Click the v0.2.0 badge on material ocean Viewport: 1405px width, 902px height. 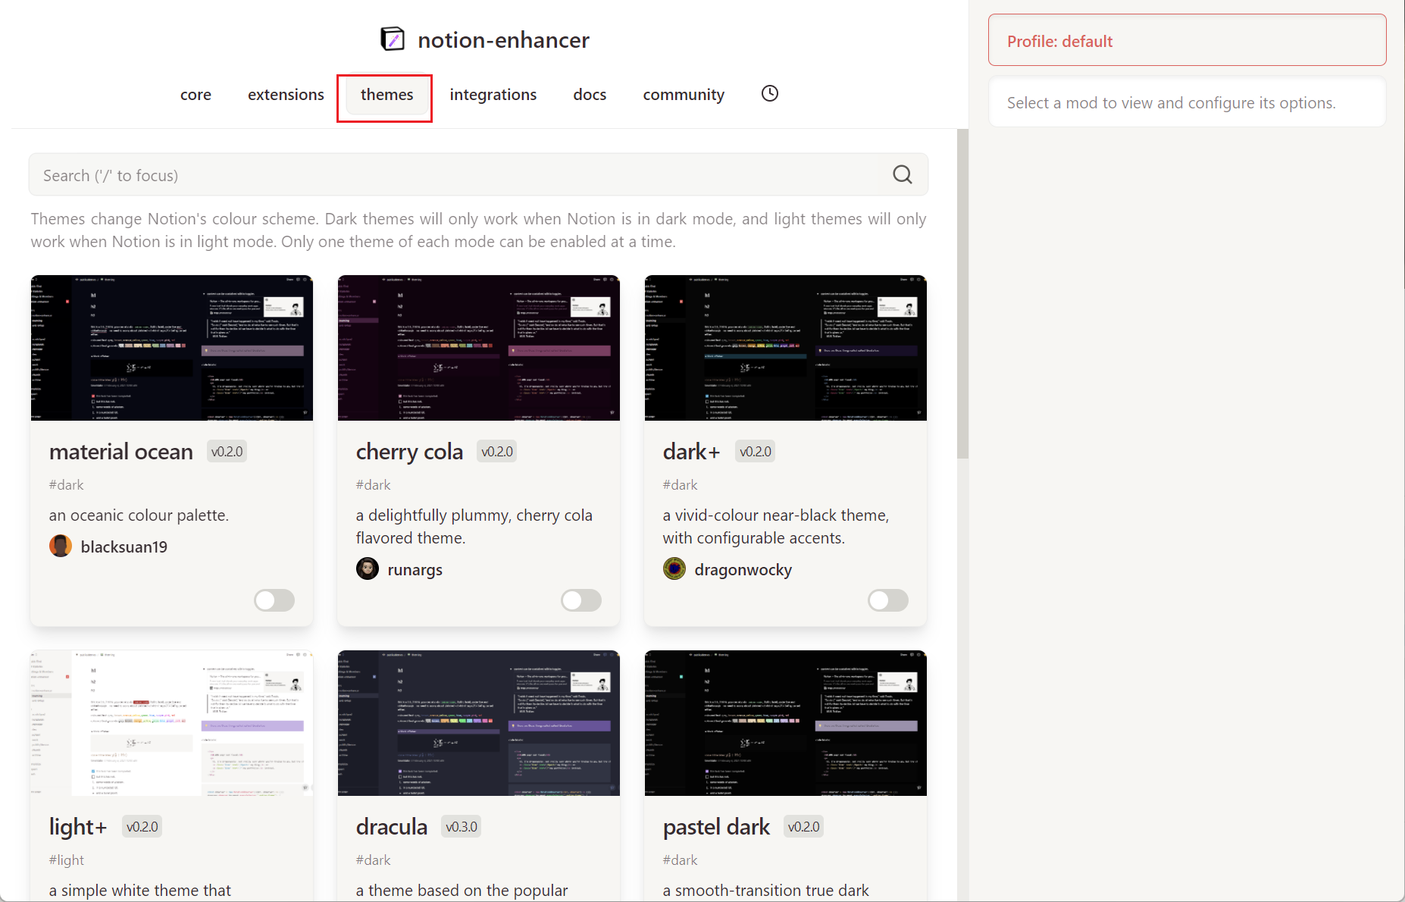tap(227, 452)
